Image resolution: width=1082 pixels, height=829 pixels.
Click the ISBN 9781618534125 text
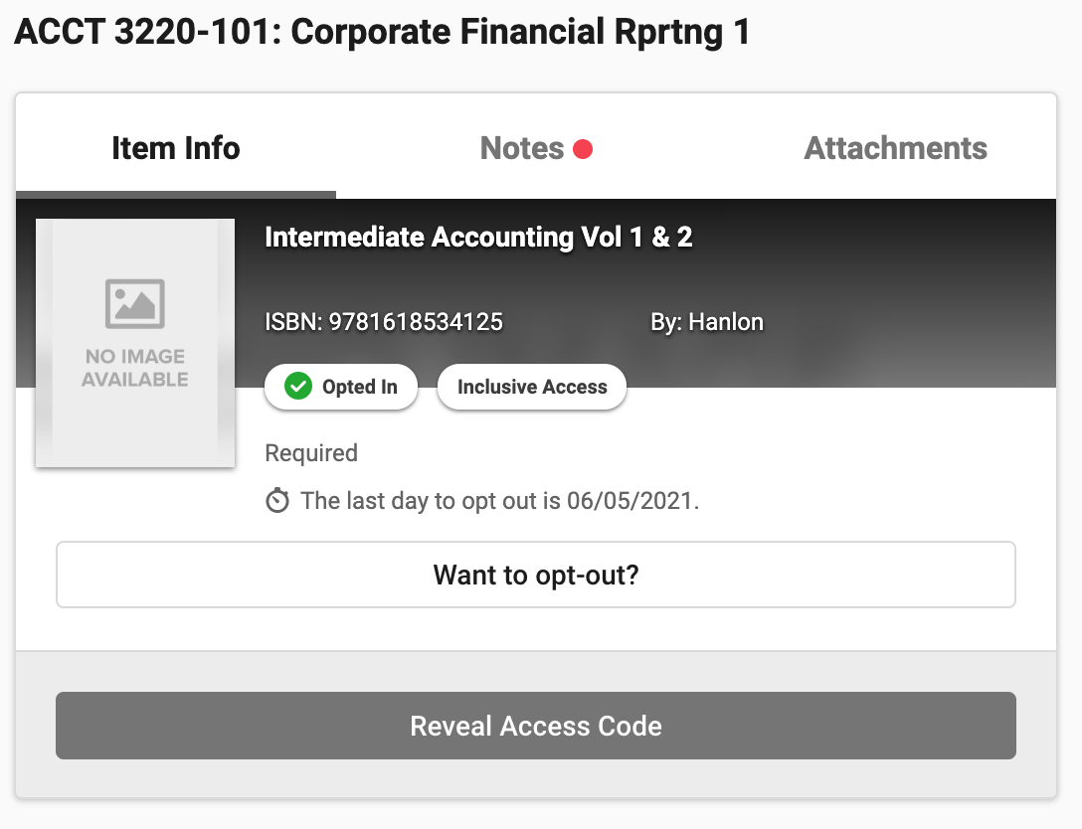coord(384,322)
